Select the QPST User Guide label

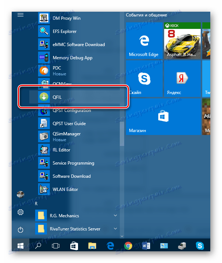tap(69, 123)
